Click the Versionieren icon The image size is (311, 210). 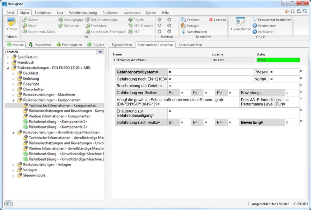(255, 26)
